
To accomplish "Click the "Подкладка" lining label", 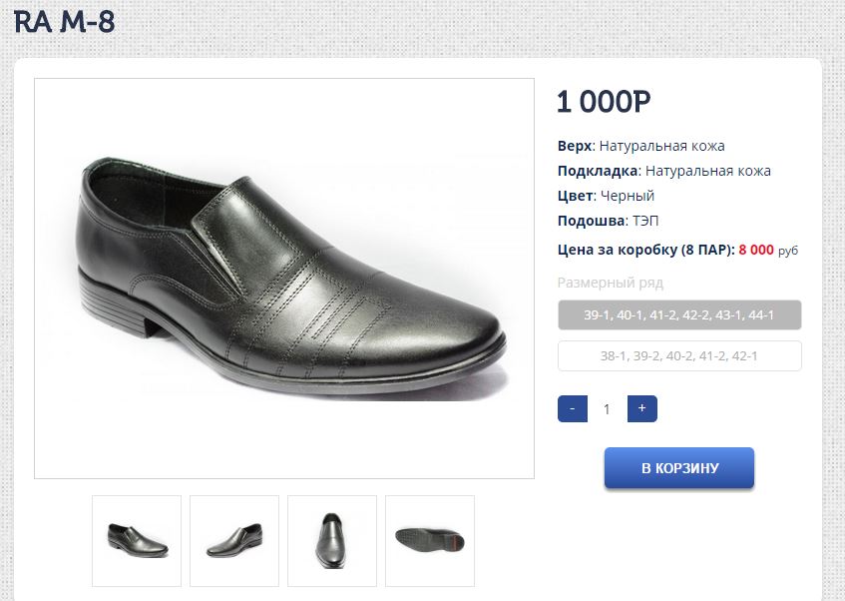I will 597,171.
